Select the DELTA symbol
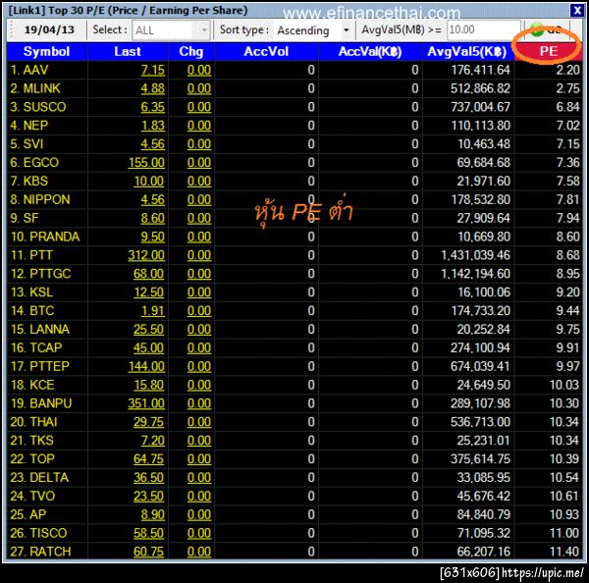The height and width of the screenshot is (583, 589). 39,477
